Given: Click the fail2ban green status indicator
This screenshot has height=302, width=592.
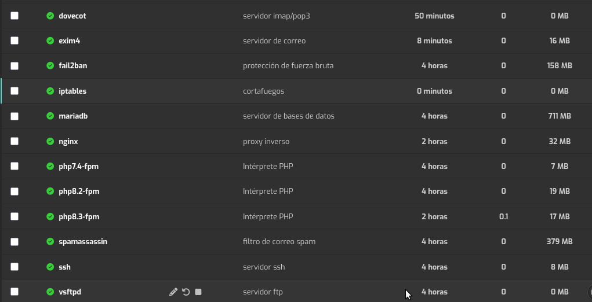Looking at the screenshot, I should point(50,66).
